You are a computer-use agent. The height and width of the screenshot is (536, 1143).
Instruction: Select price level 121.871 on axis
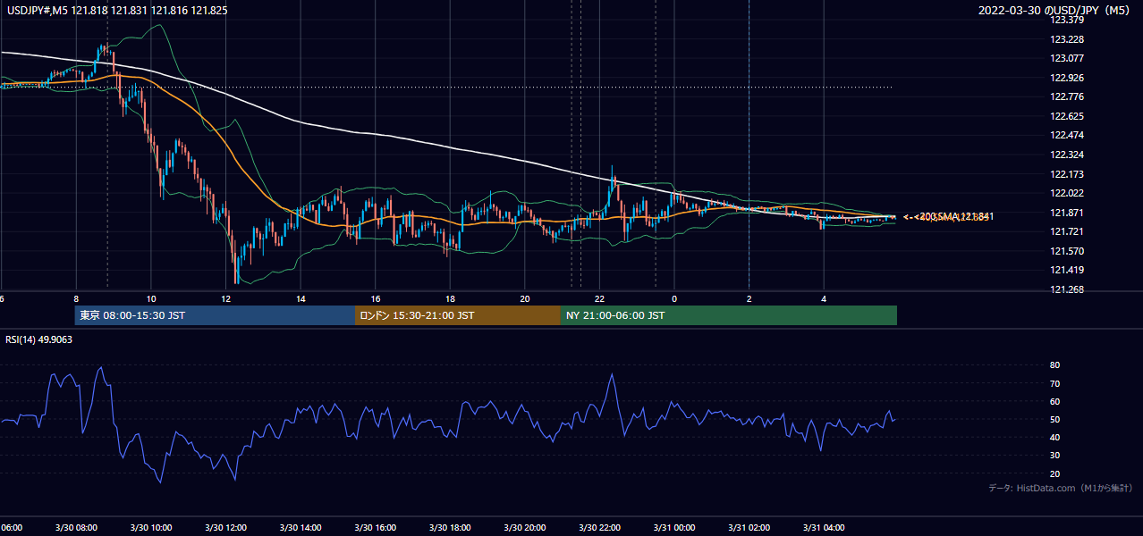(x=1066, y=213)
